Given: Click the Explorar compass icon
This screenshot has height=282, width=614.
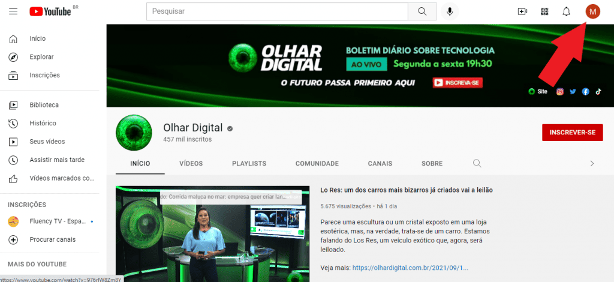Looking at the screenshot, I should pos(13,57).
